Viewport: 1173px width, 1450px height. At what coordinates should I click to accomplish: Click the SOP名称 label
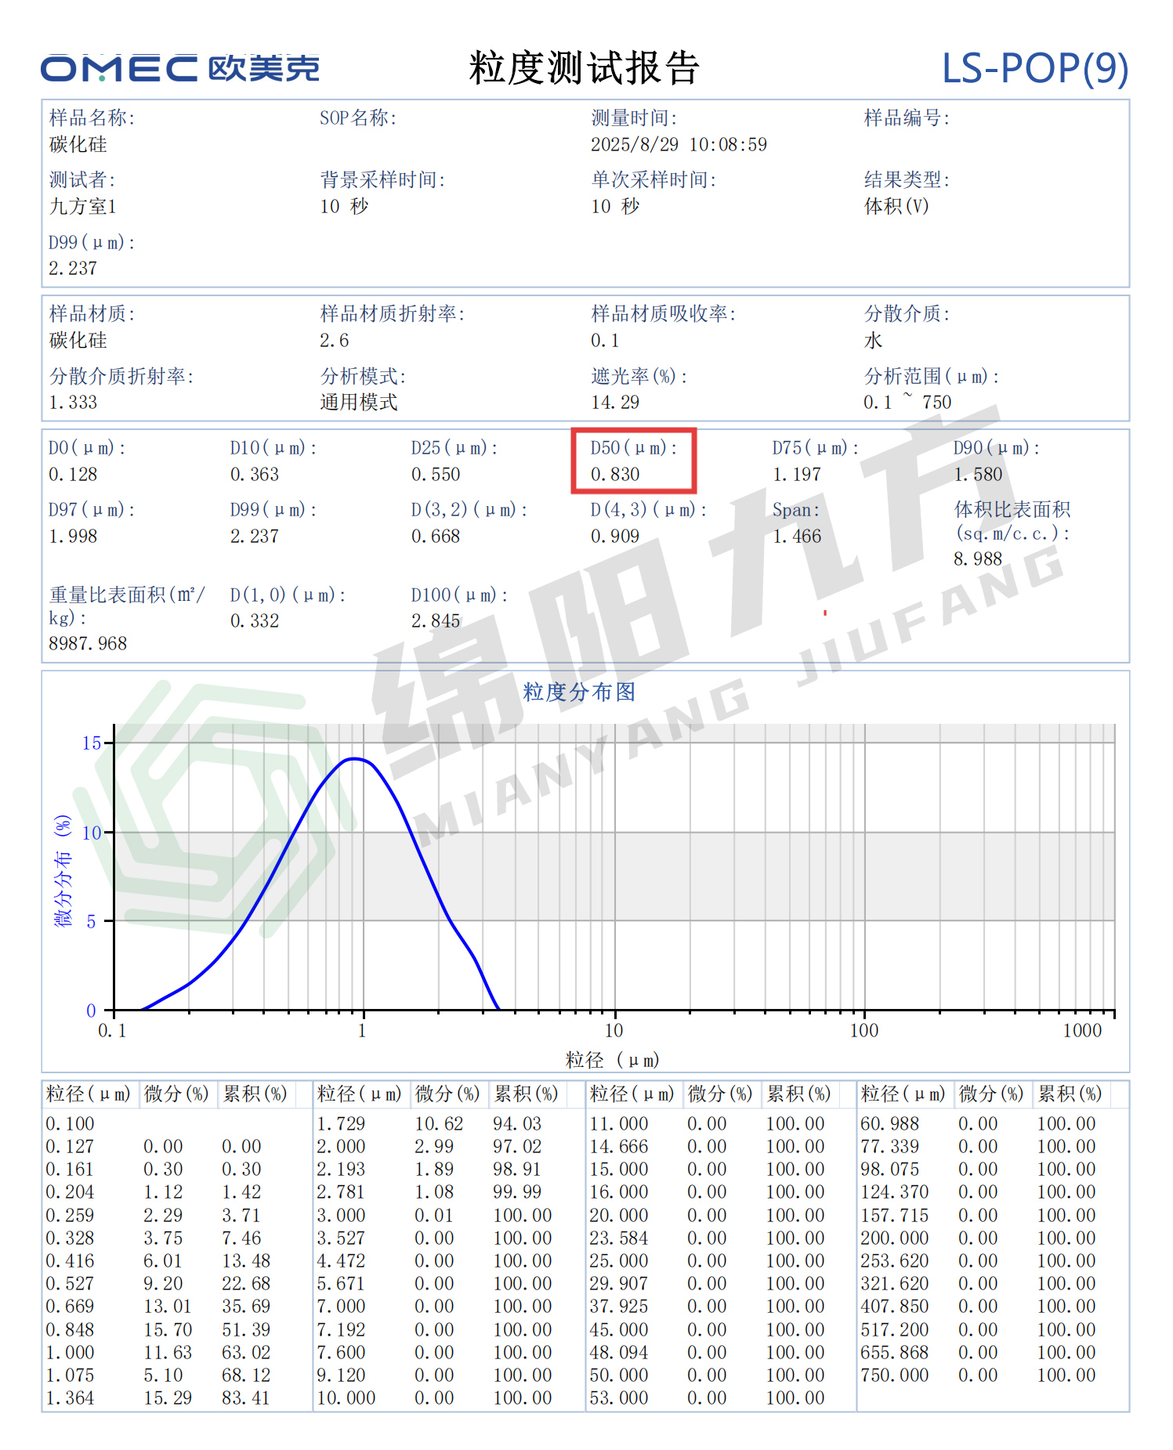click(358, 118)
